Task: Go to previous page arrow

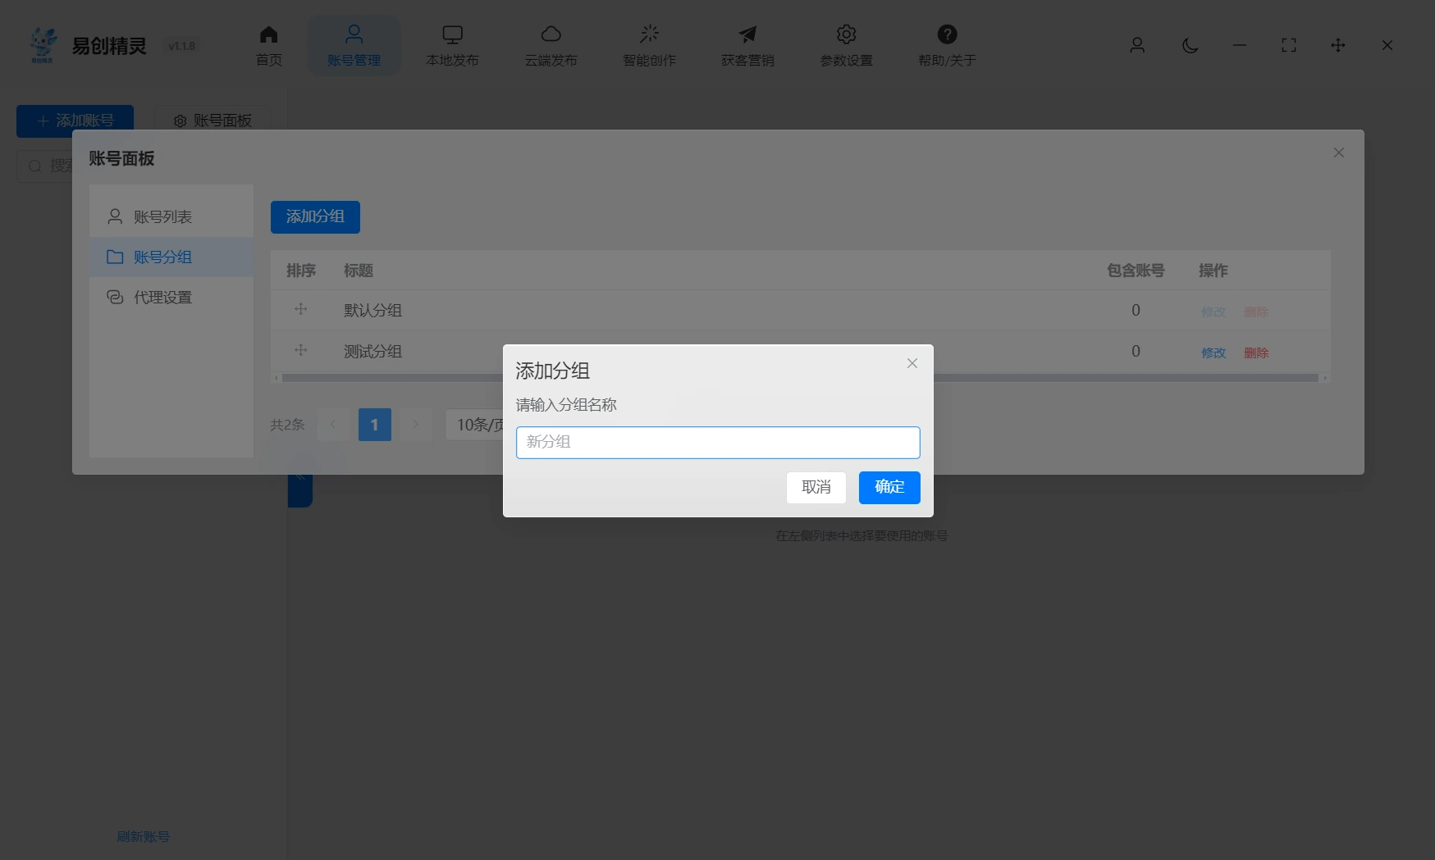Action: (x=333, y=425)
